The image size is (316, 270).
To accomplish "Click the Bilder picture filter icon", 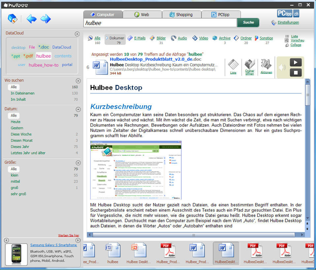I will click(x=152, y=38).
